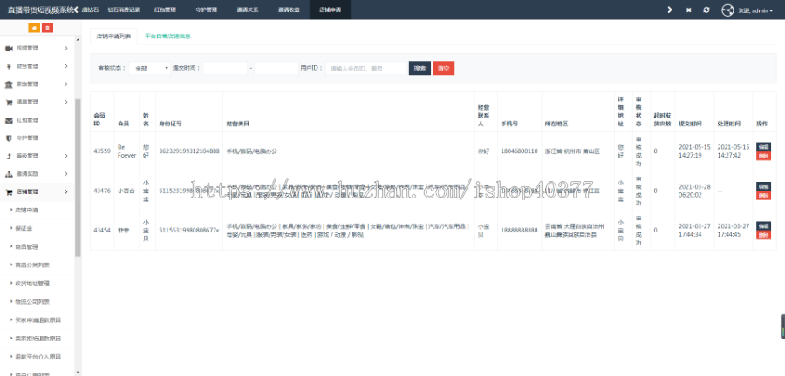Click the bank building icon for 家族管理
Viewport: 785px width, 376px height.
click(x=9, y=84)
